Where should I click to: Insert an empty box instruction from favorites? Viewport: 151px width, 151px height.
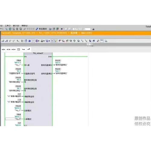click(x=18, y=50)
